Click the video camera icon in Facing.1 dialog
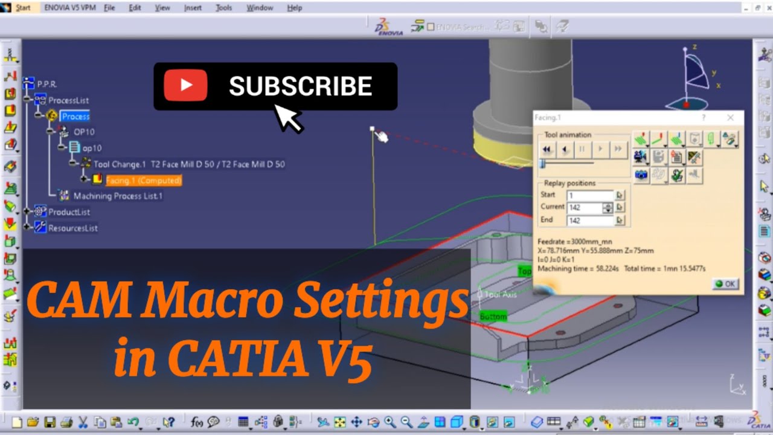This screenshot has height=435, width=773. click(640, 158)
